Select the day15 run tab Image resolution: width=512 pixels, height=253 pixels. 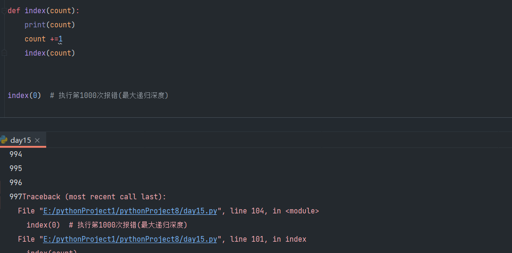tap(20, 140)
